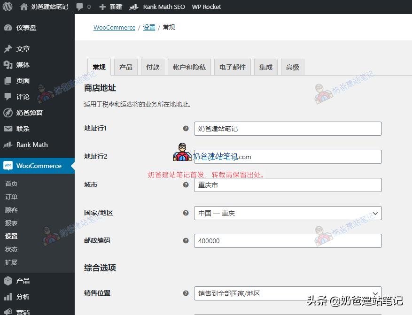412x315 pixels.
Task: Open the 销售位置 dropdown
Action: (x=288, y=293)
